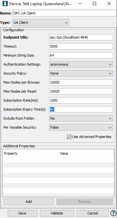Add a new additional property
The width and height of the screenshot is (117, 218).
point(29,202)
